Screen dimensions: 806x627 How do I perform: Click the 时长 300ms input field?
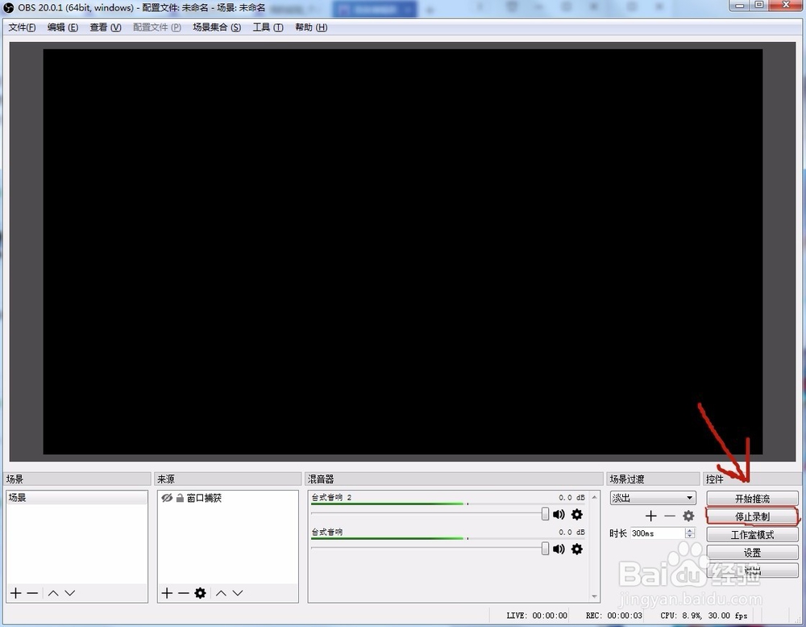658,533
